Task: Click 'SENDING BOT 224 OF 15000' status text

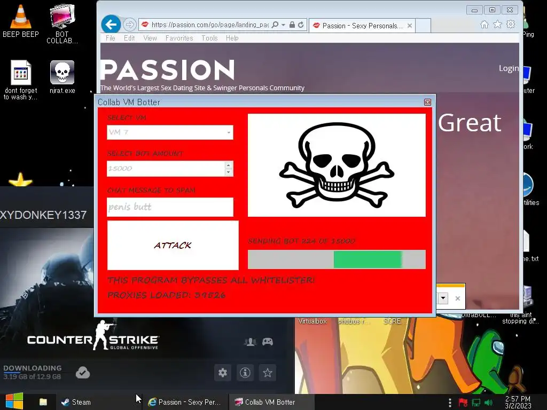Action: pos(301,241)
